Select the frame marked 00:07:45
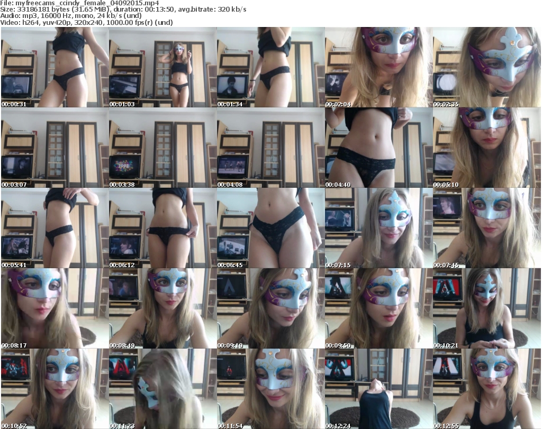Screen dimensions: 542x429 pos(487,228)
